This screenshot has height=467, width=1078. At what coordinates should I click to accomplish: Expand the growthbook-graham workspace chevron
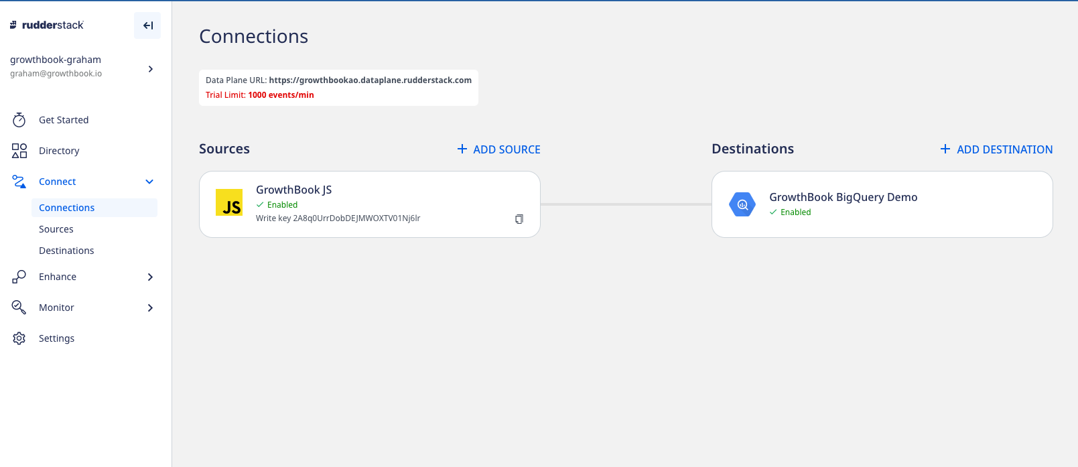pyautogui.click(x=151, y=69)
